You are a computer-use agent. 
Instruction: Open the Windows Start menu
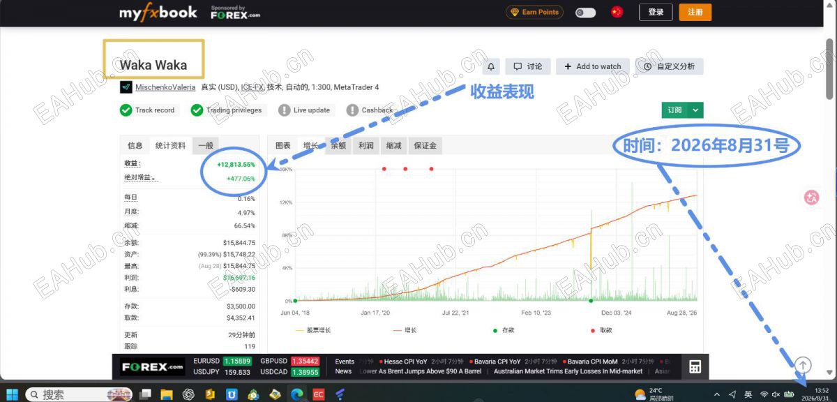point(13,394)
